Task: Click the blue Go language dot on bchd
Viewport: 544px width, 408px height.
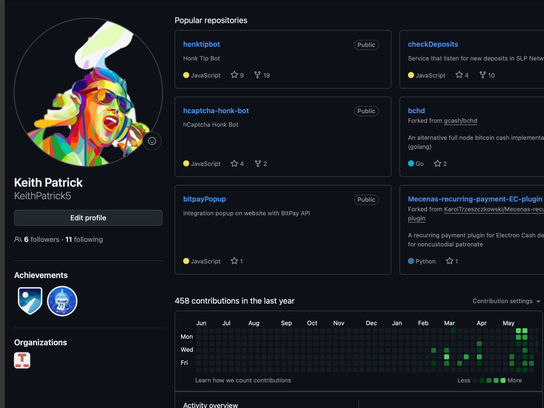Action: click(x=411, y=163)
